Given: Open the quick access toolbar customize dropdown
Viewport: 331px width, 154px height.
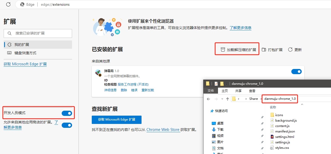Looking at the screenshot, I should [x=227, y=84].
